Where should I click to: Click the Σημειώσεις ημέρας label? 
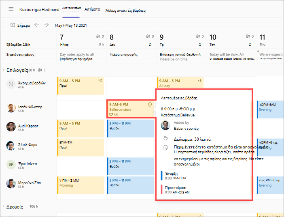pos(20,54)
